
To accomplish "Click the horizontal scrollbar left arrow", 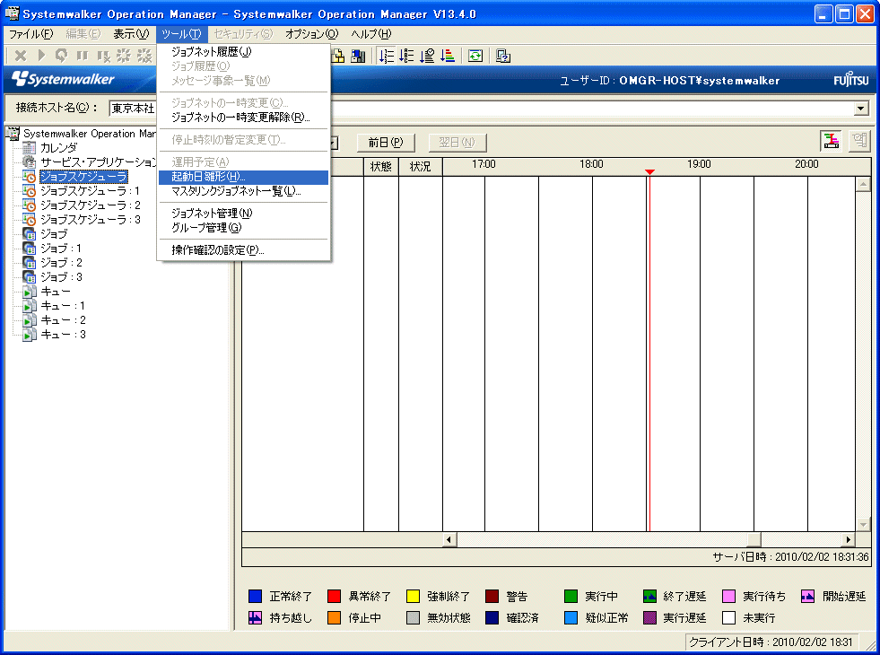I will (449, 540).
